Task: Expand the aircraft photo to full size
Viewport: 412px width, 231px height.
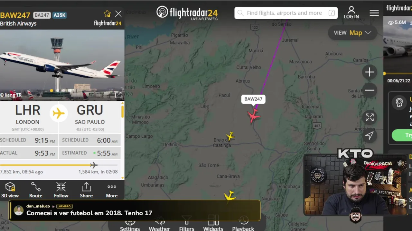Action: 118,95
